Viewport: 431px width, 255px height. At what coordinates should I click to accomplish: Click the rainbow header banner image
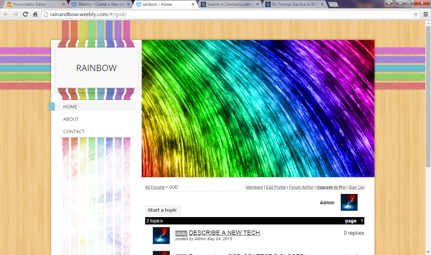coord(258,109)
